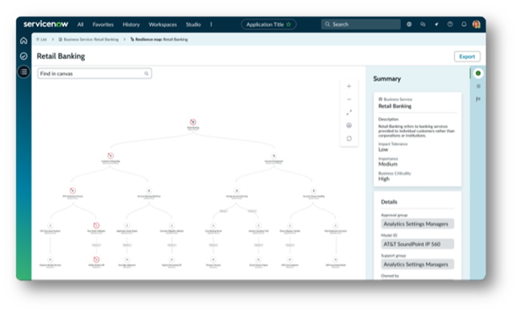The image size is (518, 313).
Task: Click the help question-mark icon
Action: [x=450, y=24]
